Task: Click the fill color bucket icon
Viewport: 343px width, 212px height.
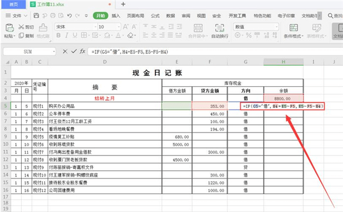Action: (x=107, y=35)
